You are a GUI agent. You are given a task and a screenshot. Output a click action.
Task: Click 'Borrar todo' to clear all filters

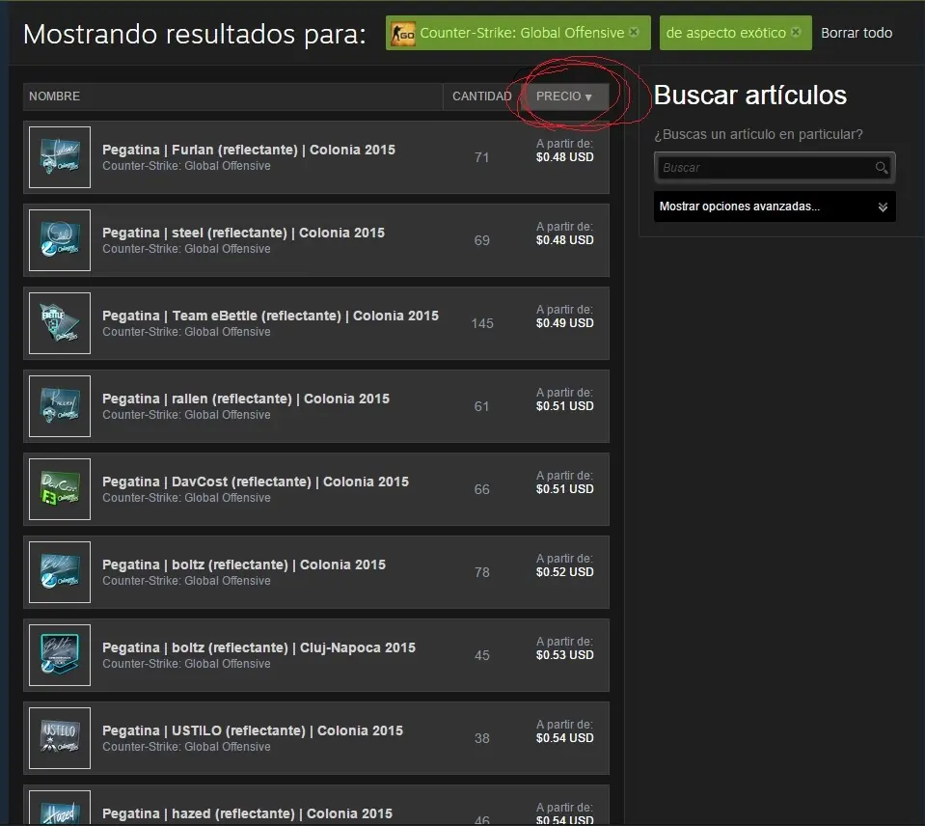click(857, 33)
